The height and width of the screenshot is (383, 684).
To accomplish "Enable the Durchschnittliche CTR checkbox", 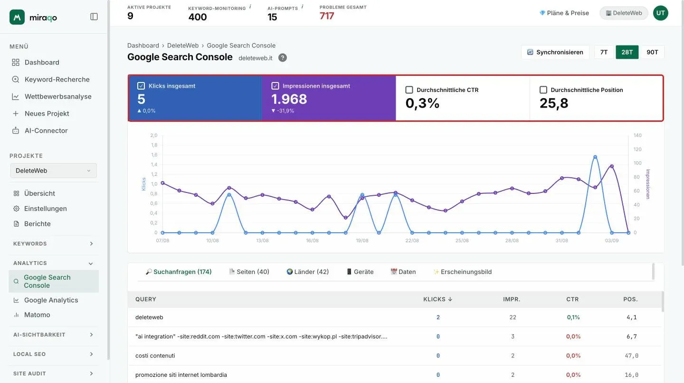I will coord(409,90).
